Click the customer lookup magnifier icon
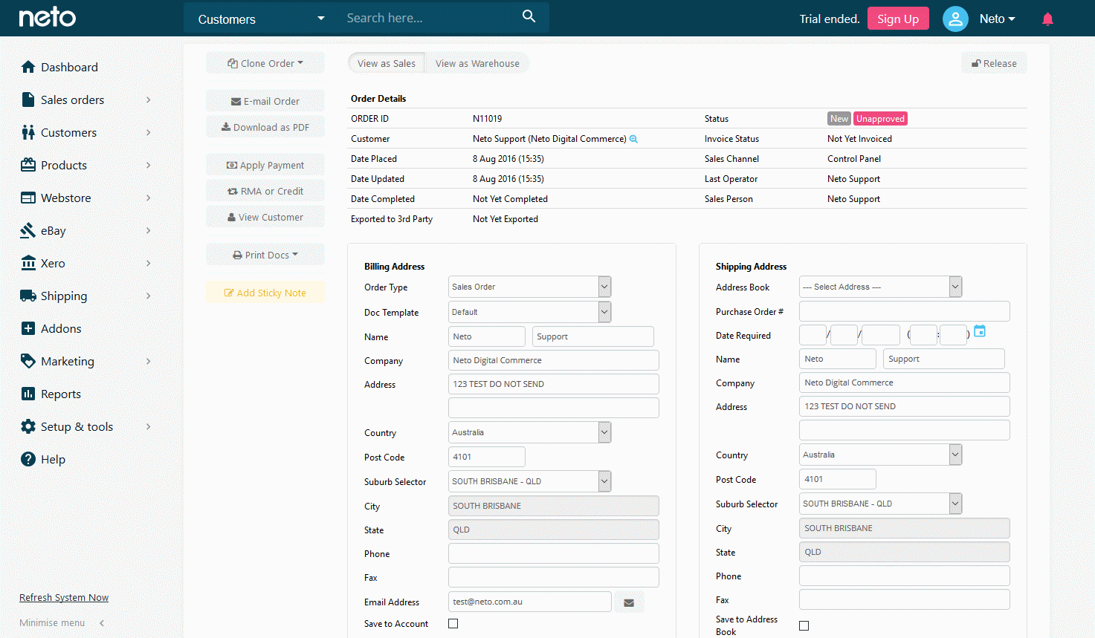This screenshot has width=1095, height=638. (x=633, y=139)
